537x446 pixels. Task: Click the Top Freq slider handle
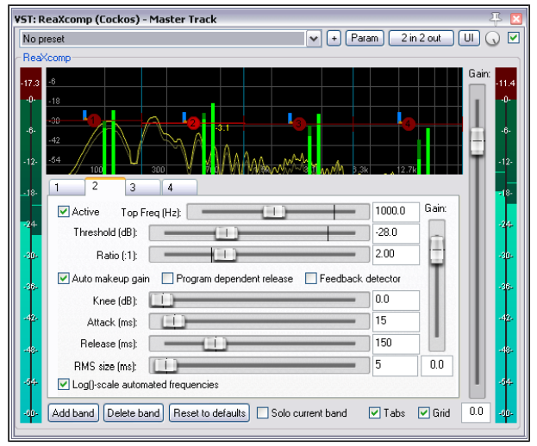pyautogui.click(x=273, y=212)
